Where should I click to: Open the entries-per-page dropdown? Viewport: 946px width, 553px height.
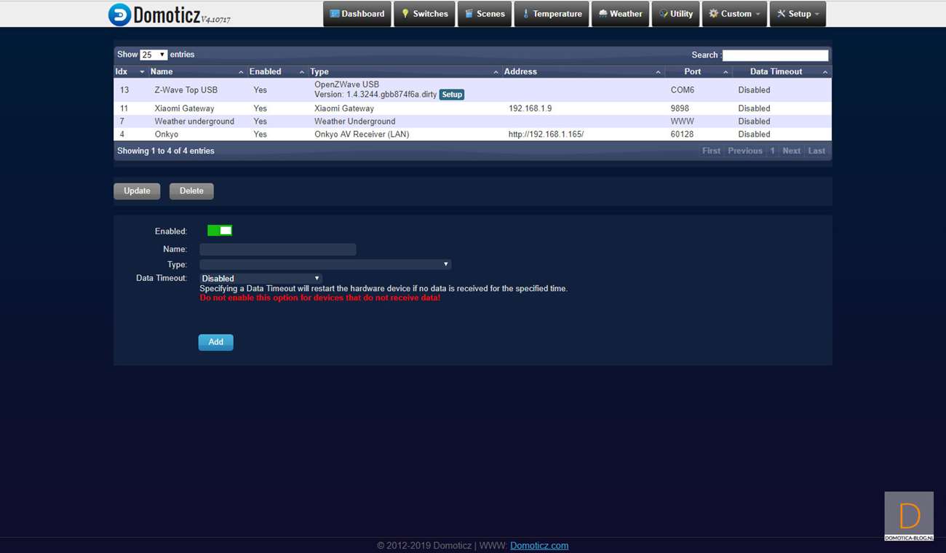point(154,55)
